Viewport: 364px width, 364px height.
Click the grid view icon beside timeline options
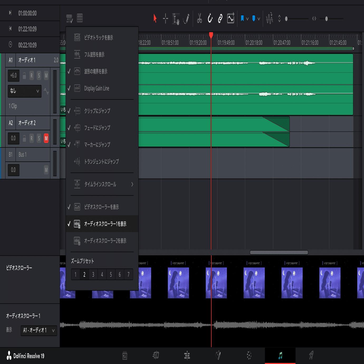pyautogui.click(x=80, y=18)
